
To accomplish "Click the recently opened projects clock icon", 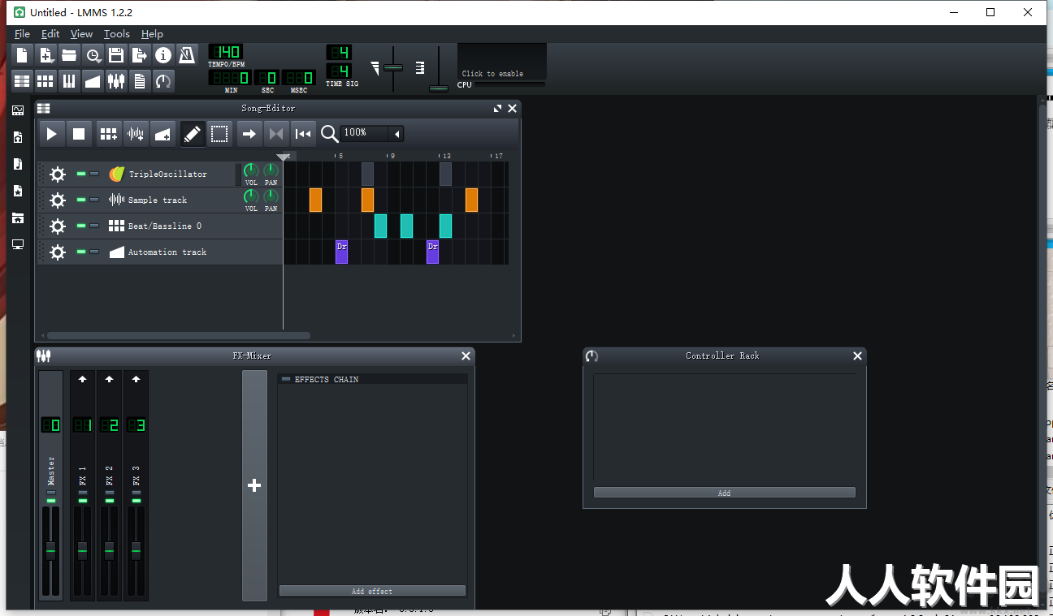I will point(93,55).
